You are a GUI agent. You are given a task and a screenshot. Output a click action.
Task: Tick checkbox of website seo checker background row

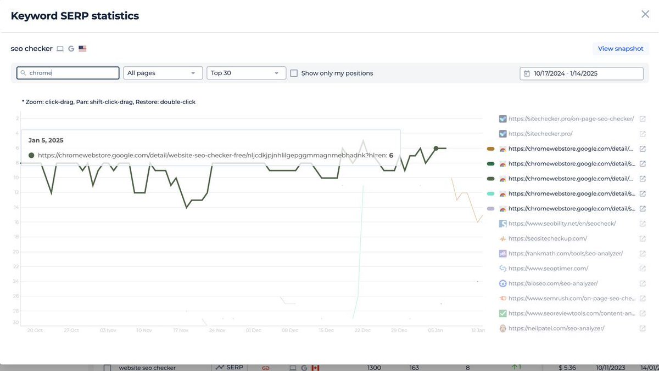click(108, 368)
